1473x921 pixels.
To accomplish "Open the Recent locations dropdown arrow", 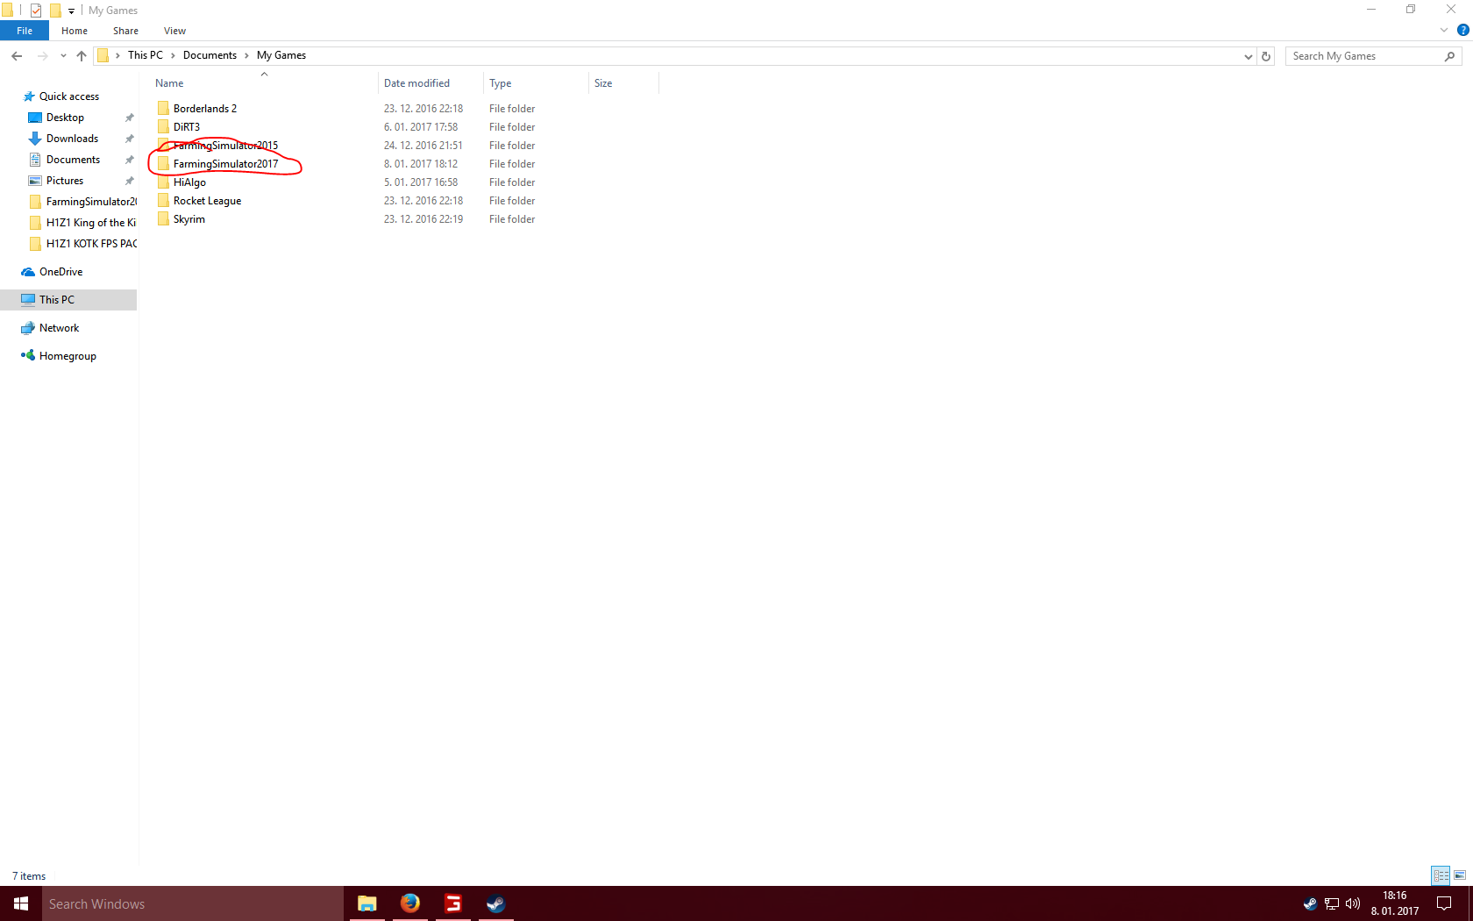I will point(63,56).
